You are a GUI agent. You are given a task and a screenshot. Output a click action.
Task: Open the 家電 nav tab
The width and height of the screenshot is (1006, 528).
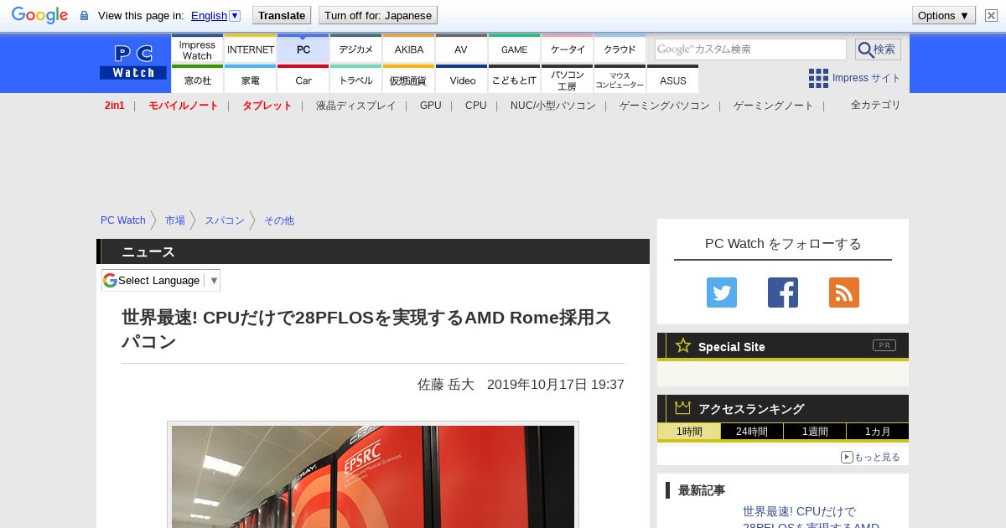251,80
